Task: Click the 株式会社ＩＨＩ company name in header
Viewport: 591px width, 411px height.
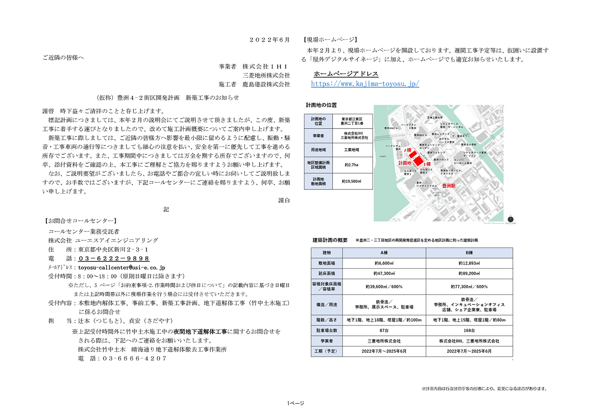Action: pyautogui.click(x=265, y=67)
